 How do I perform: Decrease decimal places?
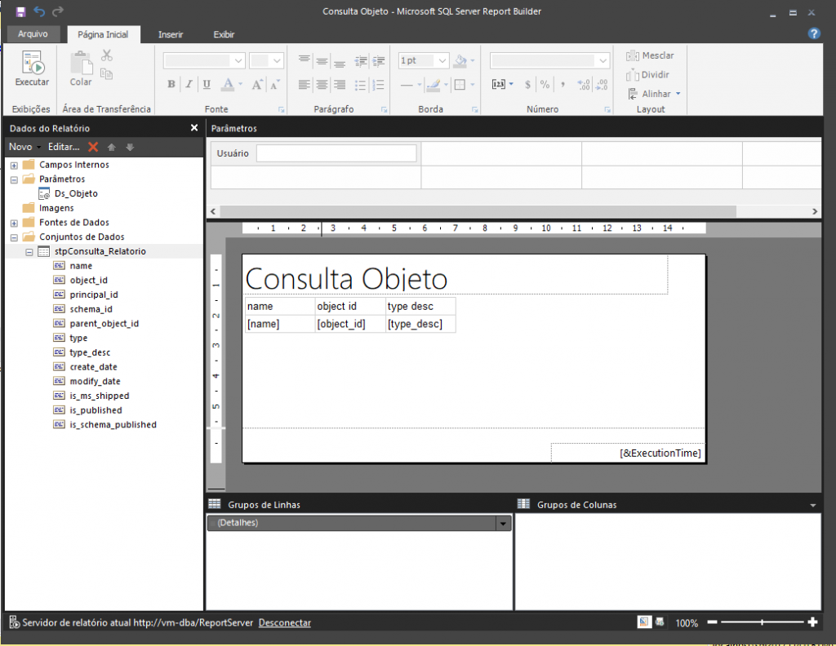point(602,84)
